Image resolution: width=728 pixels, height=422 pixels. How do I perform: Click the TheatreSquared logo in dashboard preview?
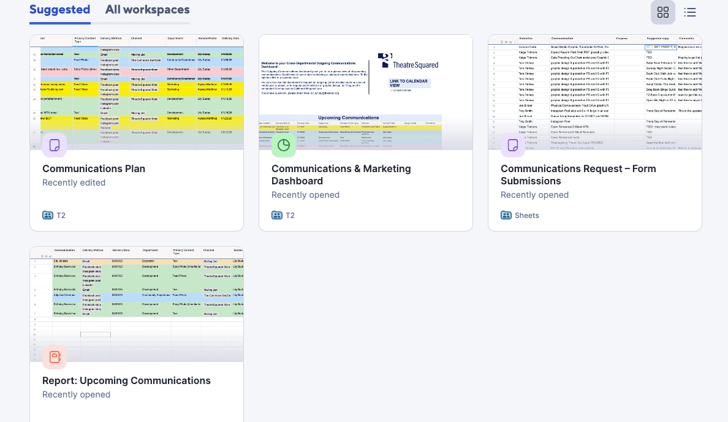[x=408, y=61]
